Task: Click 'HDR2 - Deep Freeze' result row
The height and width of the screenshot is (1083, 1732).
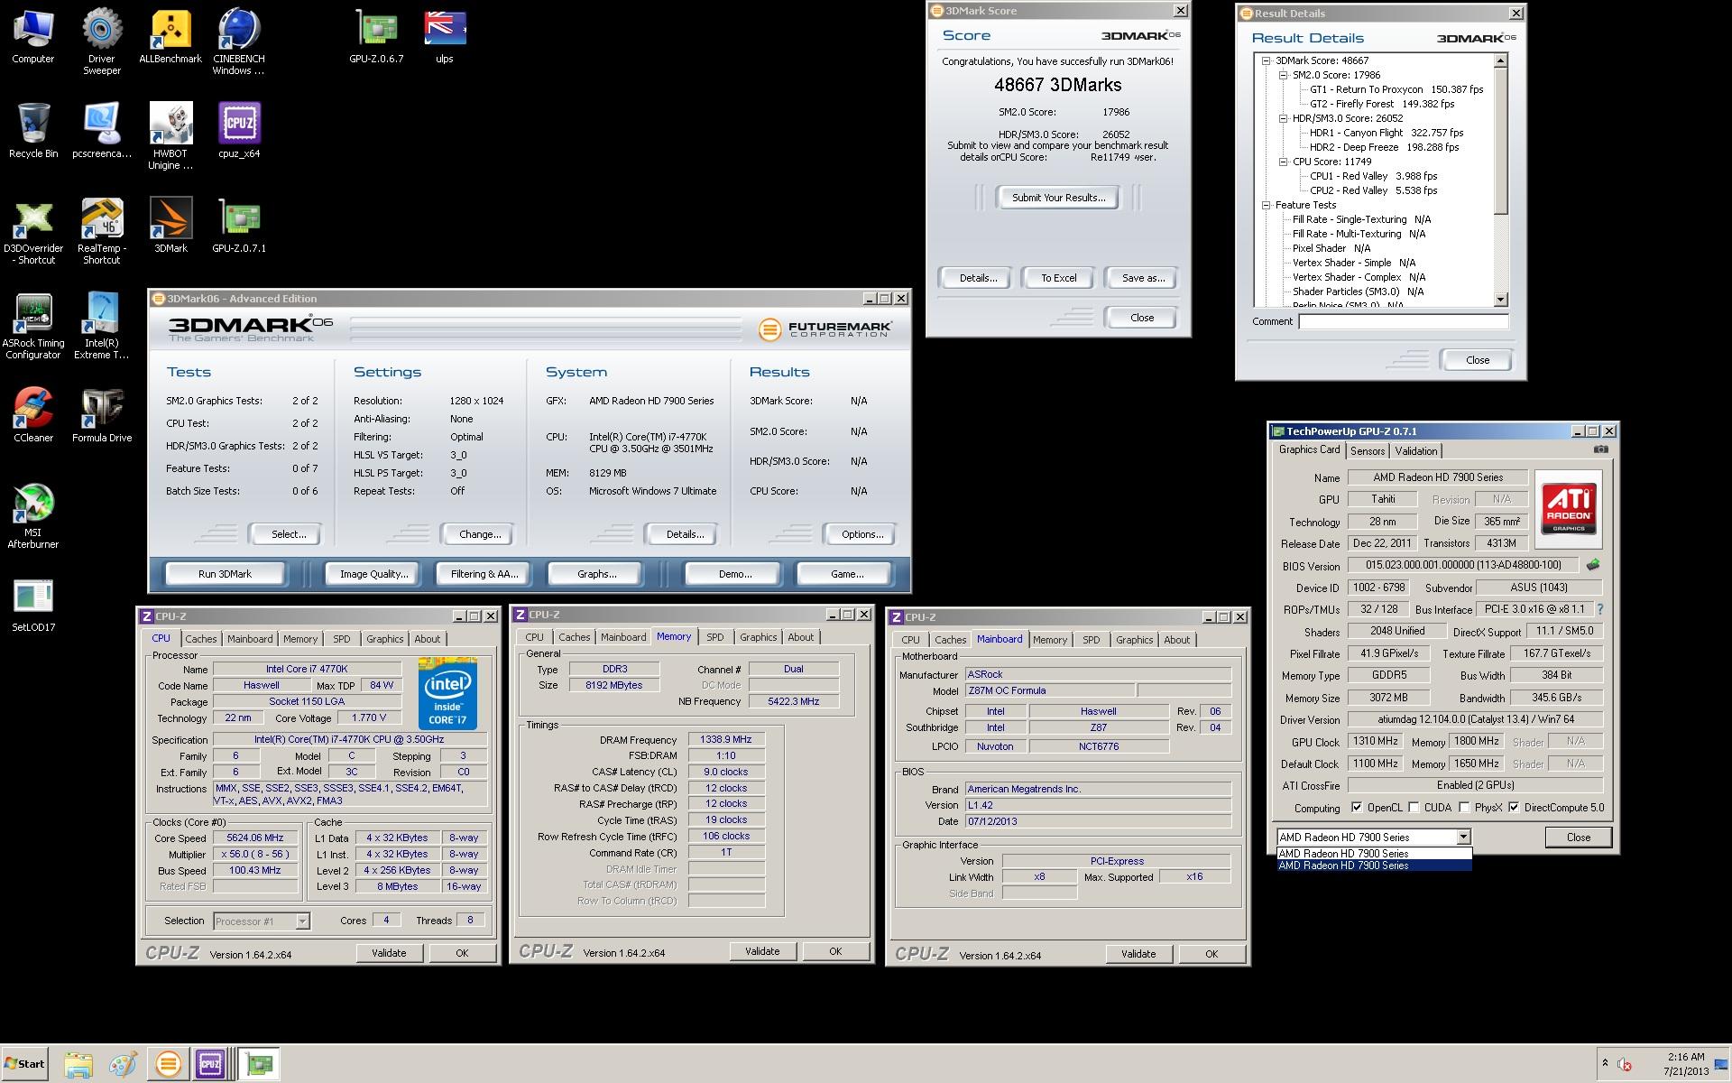Action: pos(1384,147)
